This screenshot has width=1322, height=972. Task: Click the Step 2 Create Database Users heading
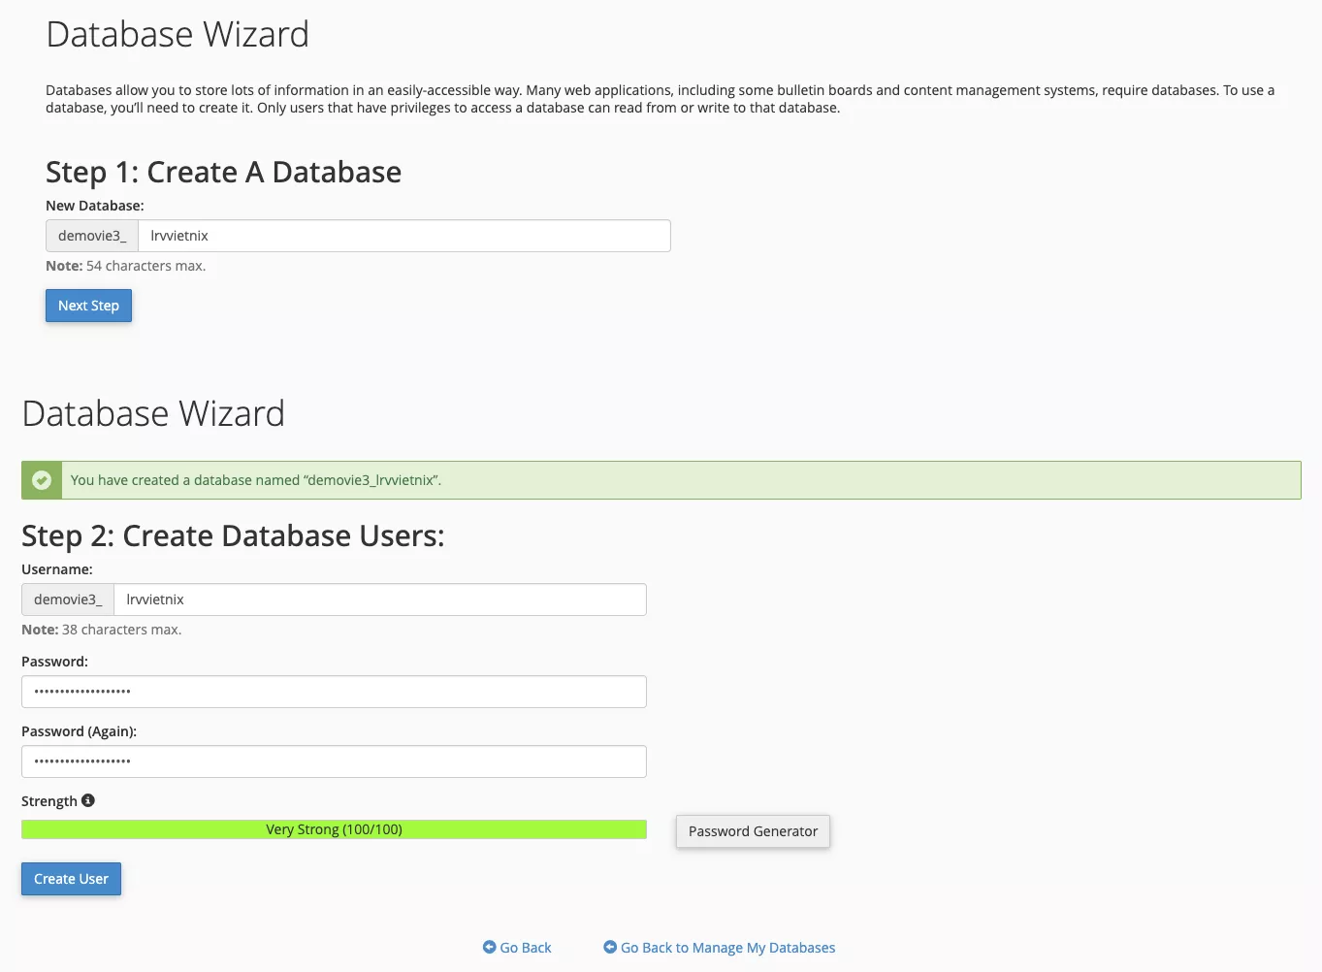(x=233, y=535)
